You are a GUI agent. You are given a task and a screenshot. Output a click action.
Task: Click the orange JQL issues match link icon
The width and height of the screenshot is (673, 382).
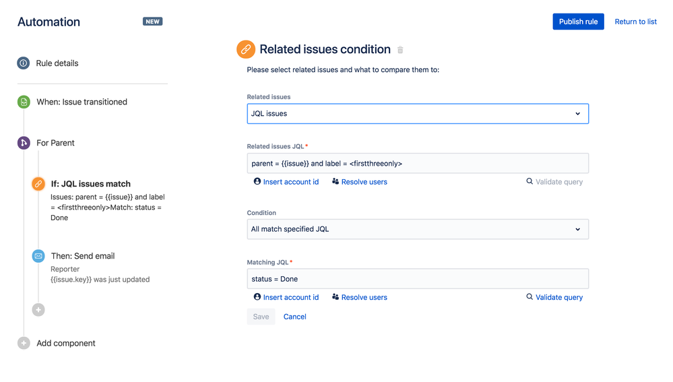click(x=38, y=184)
